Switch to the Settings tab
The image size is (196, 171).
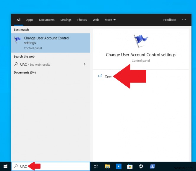66,20
